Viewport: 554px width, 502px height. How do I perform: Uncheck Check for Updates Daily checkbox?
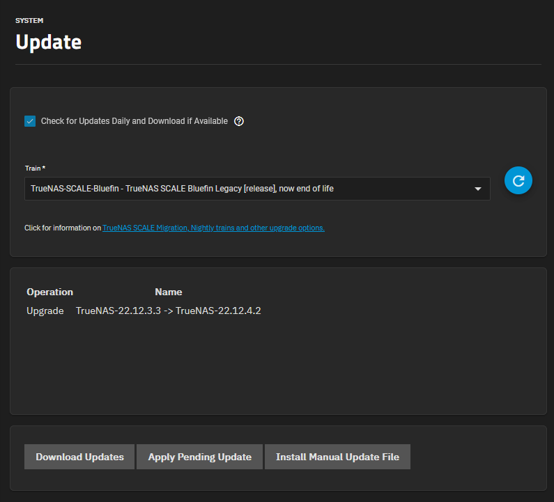coord(30,121)
